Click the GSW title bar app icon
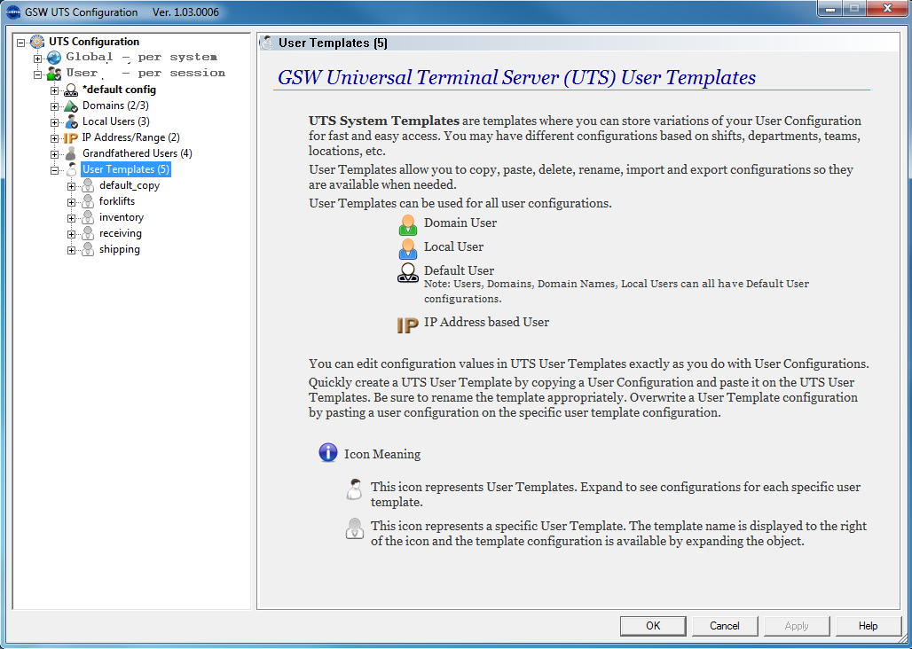 (12, 12)
